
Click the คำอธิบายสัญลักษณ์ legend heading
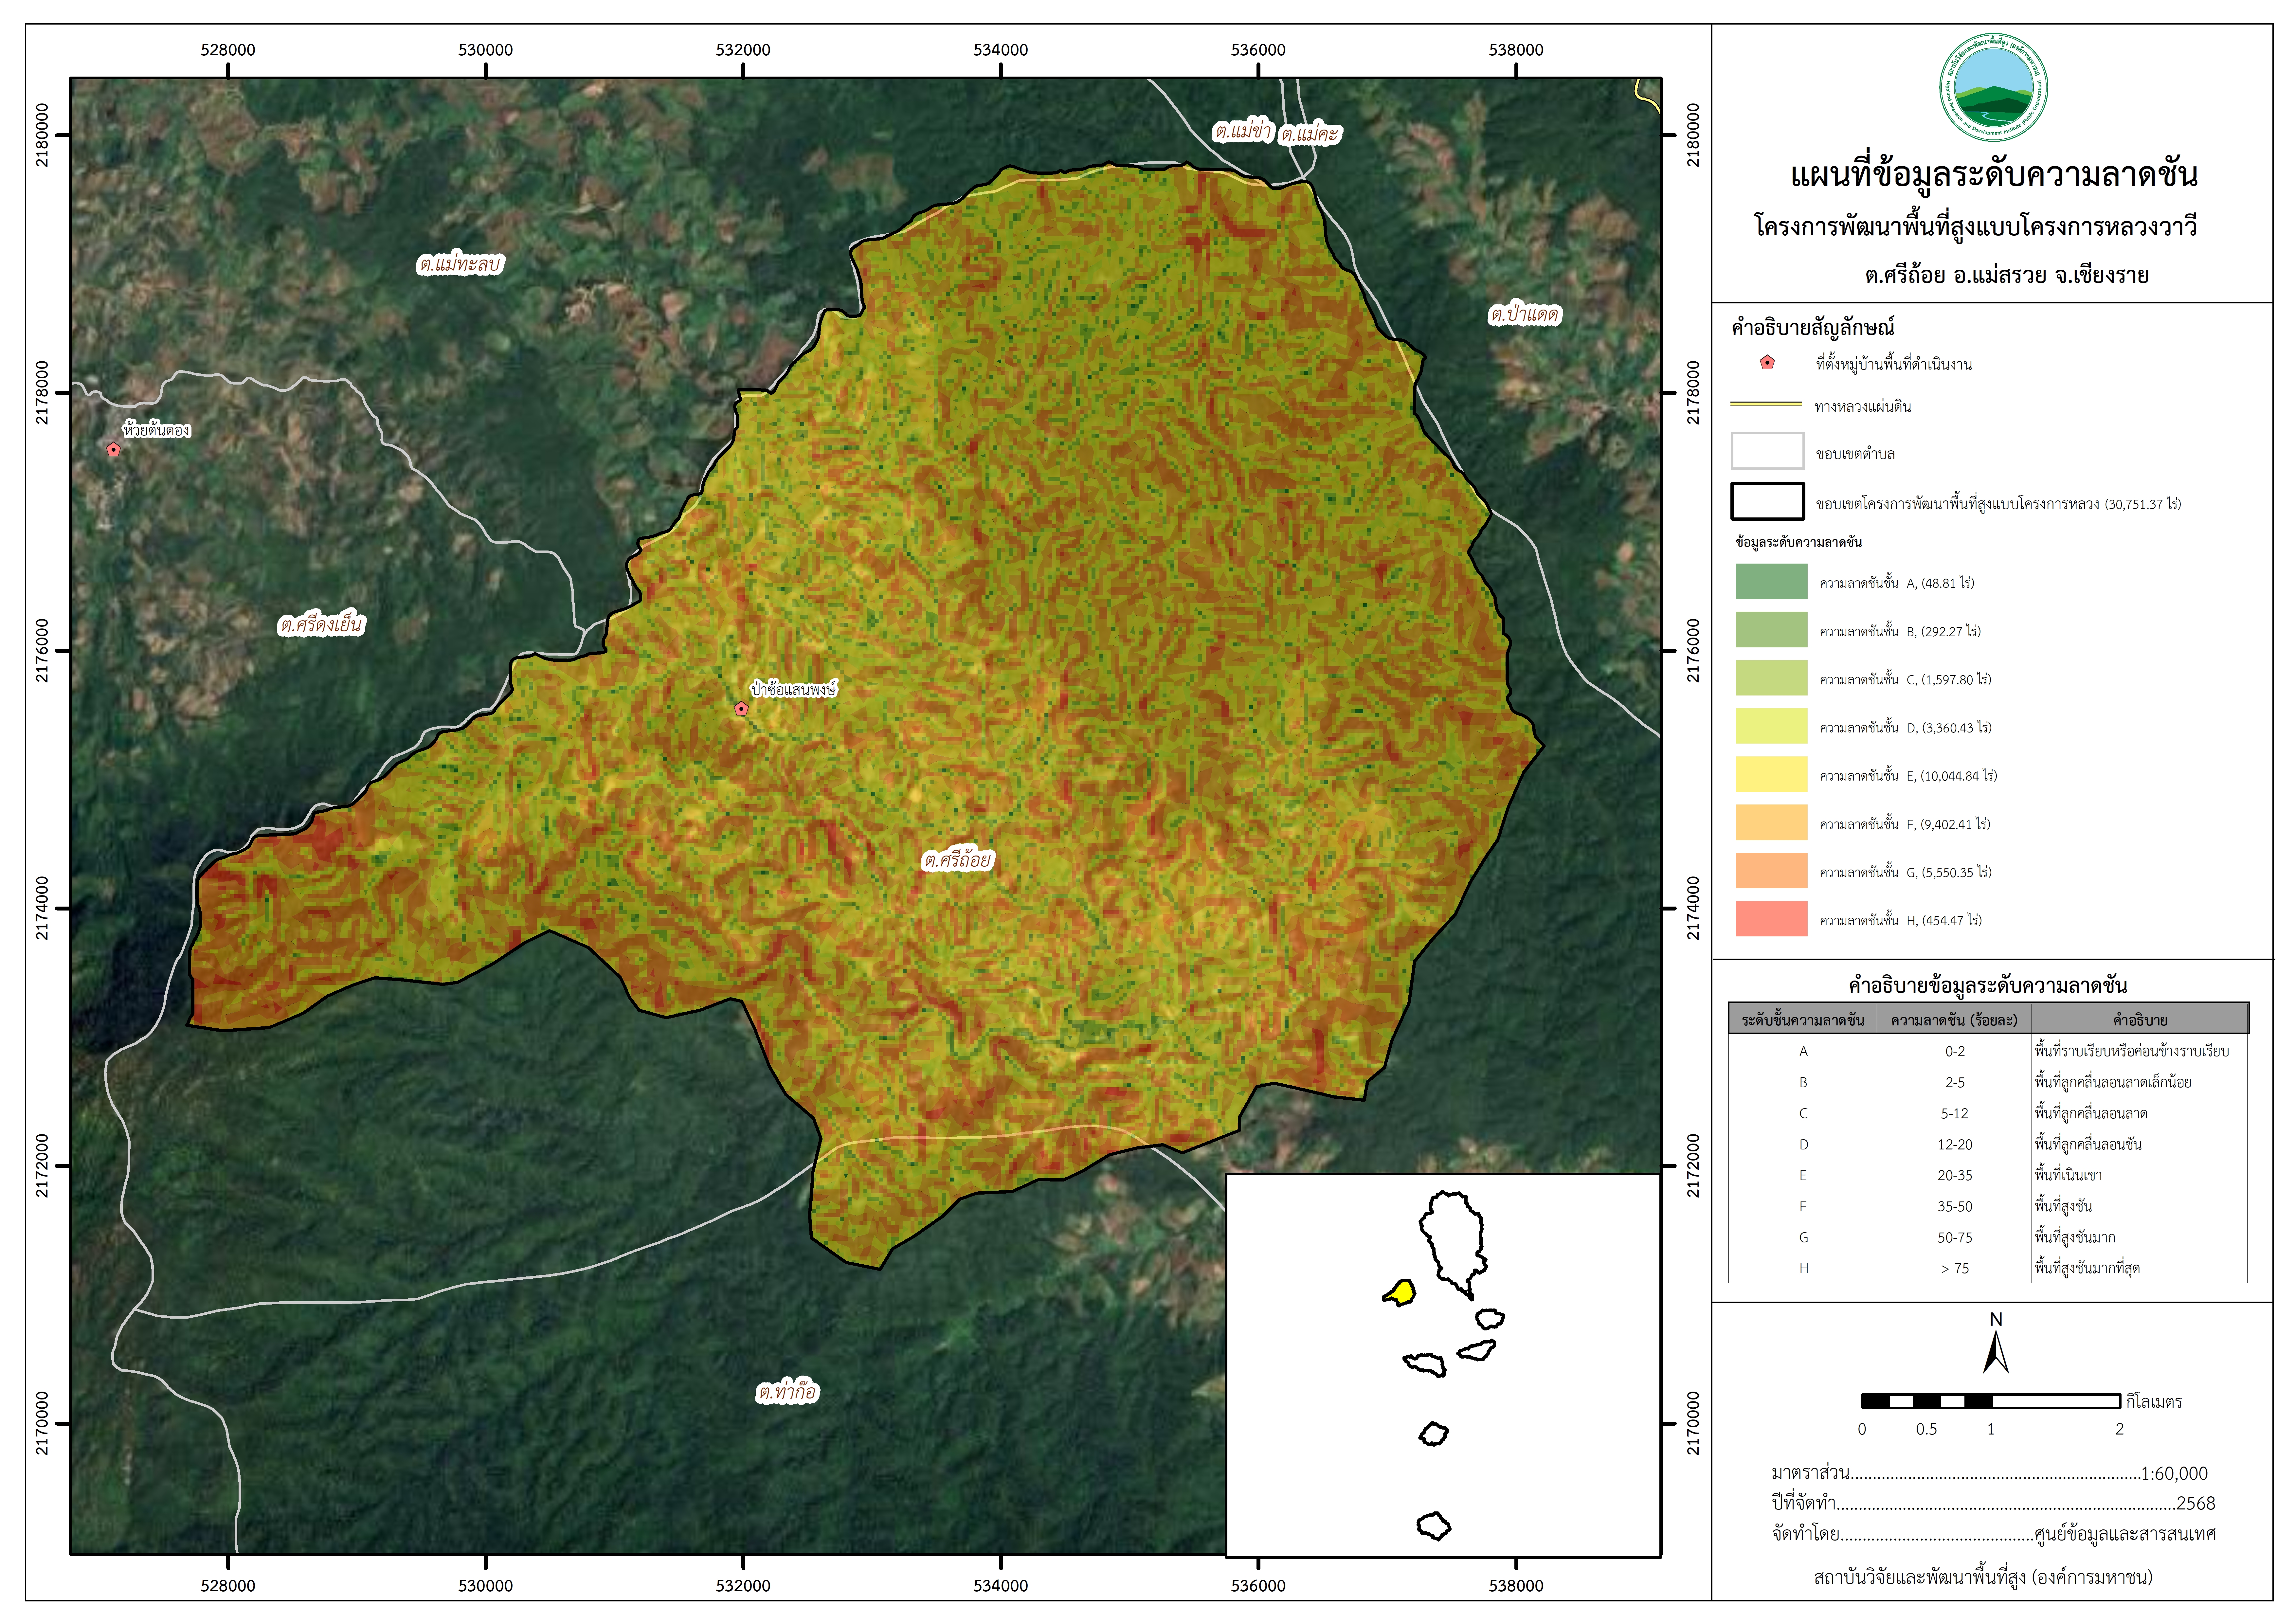pos(1813,327)
